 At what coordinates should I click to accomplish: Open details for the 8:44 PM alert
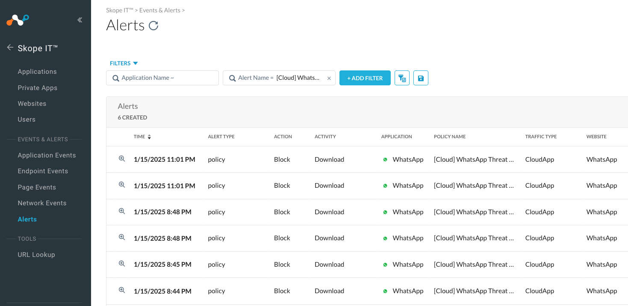(122, 290)
